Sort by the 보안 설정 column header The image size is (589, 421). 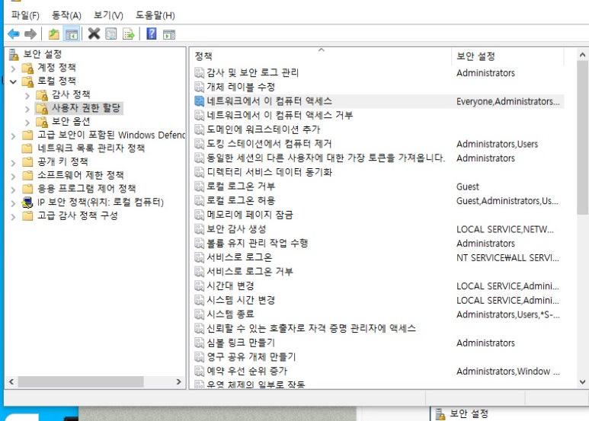(x=507, y=56)
